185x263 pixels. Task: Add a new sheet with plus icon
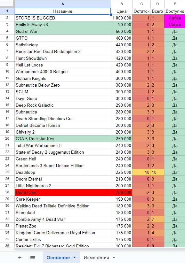tap(20, 258)
